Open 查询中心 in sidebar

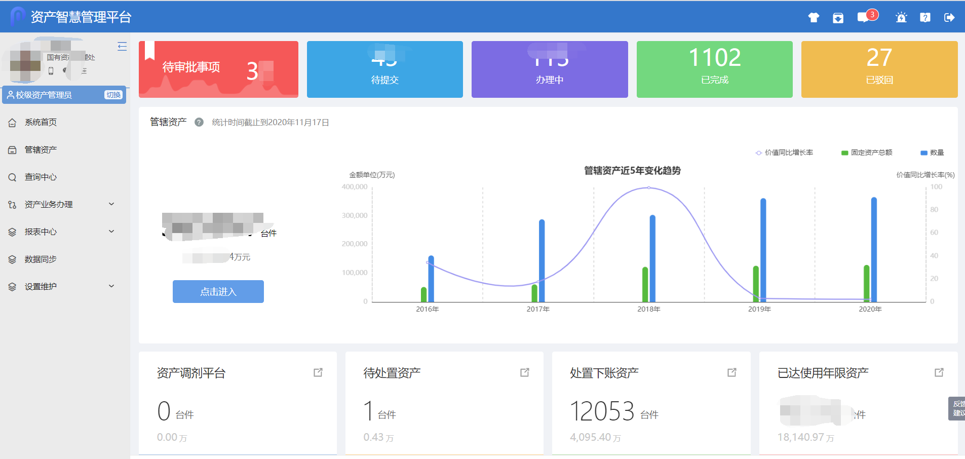(x=41, y=177)
